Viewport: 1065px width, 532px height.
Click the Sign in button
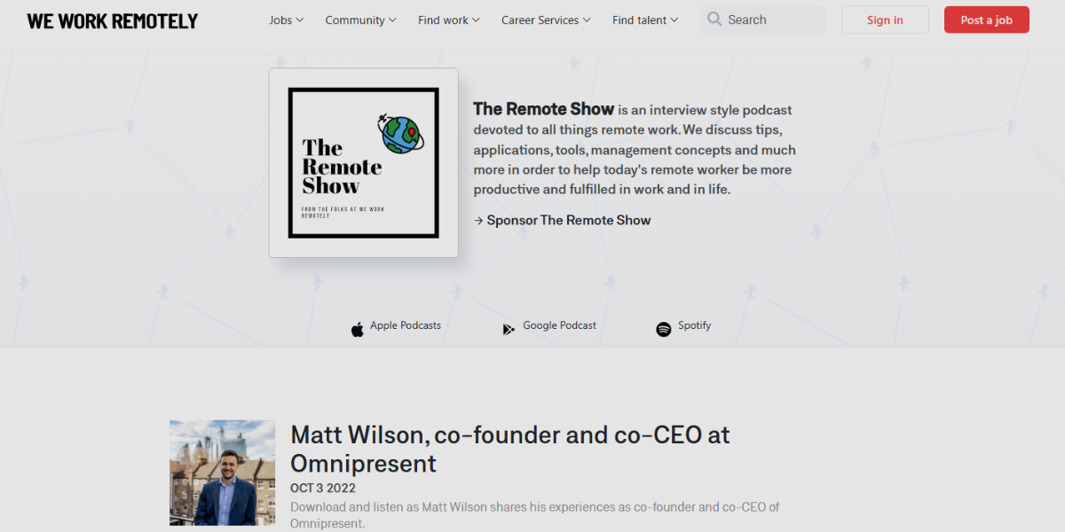[885, 20]
